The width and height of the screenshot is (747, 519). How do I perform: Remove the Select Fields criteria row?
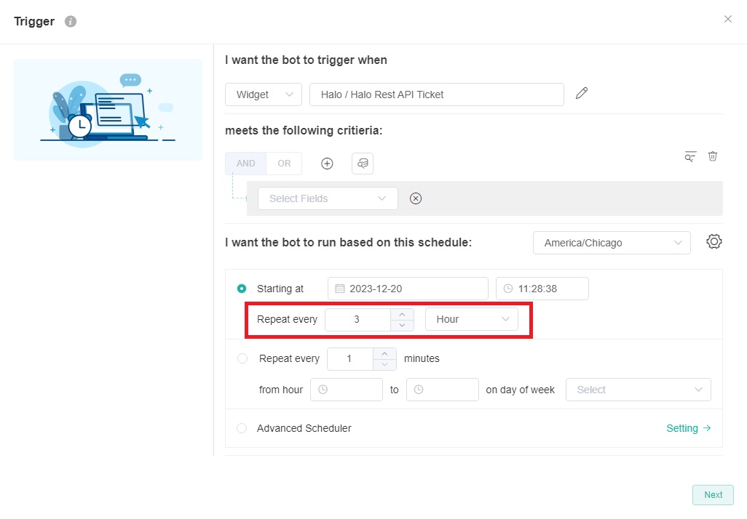pyautogui.click(x=416, y=198)
